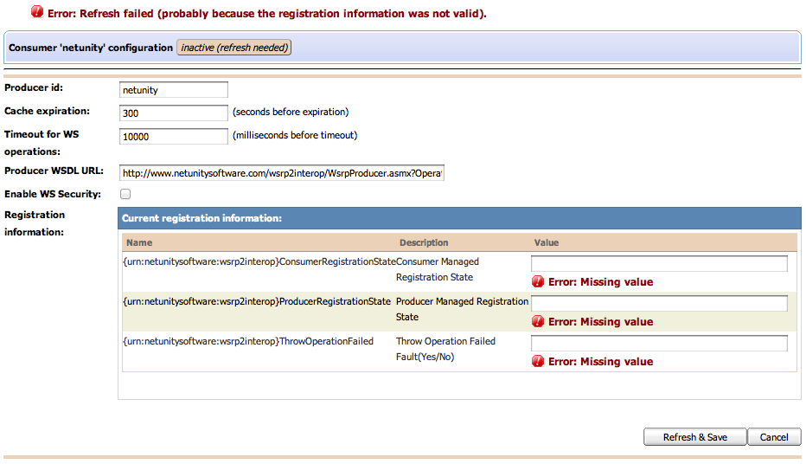Click the red error icon beside Refresh failed

[37, 13]
